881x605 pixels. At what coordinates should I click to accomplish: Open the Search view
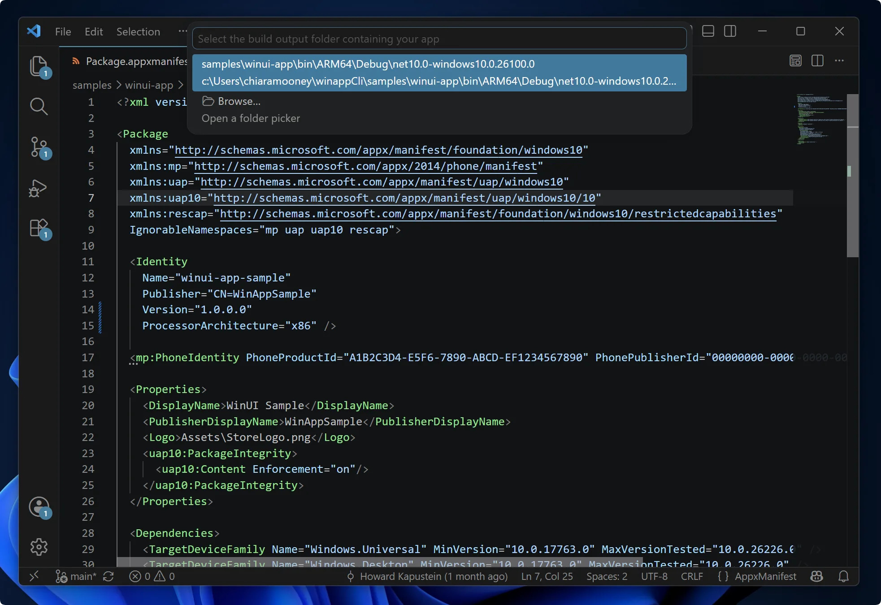(x=39, y=107)
